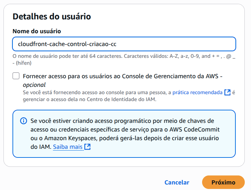Click the "Nome do usuário" field label
Viewport: 251px width, 190px height.
tap(37, 31)
